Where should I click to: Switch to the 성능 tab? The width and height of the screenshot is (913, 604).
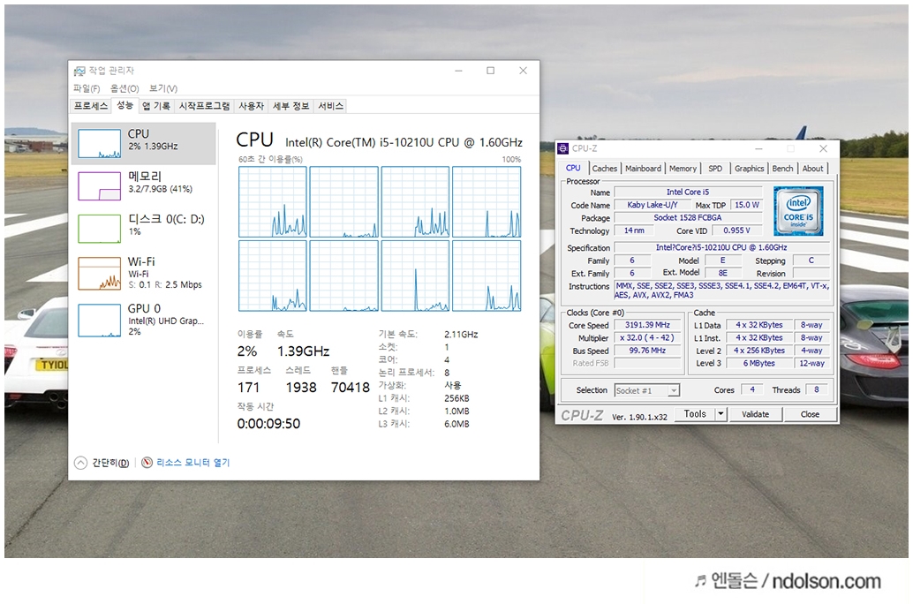pyautogui.click(x=124, y=105)
